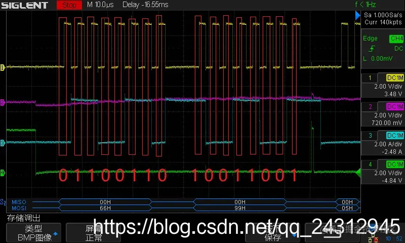Image resolution: width=405 pixels, height=243 pixels.
Task: Click the yellow DC1M badge for channel 1
Action: pos(395,78)
